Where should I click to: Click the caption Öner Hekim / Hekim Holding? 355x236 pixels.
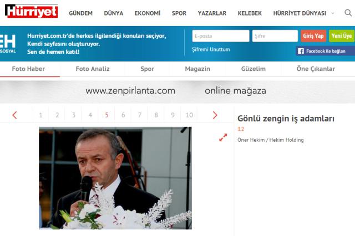(x=271, y=140)
